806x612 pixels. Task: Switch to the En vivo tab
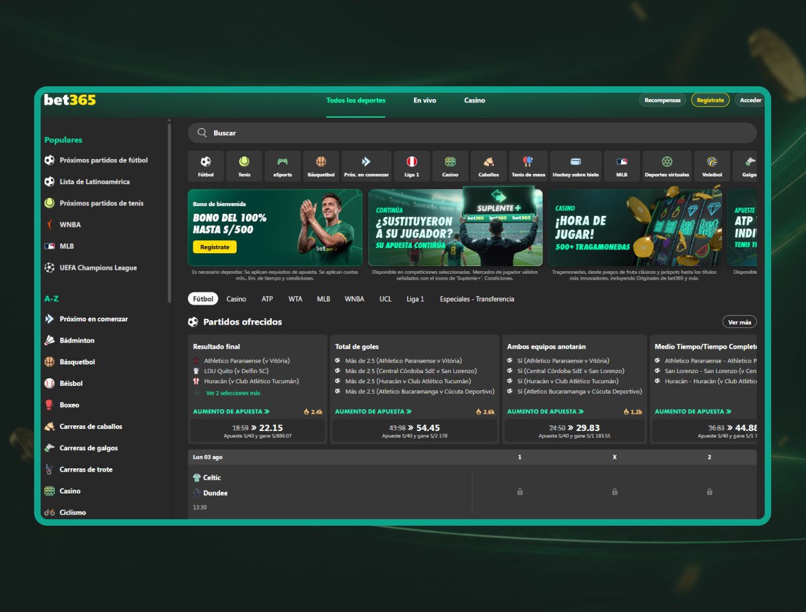tap(425, 100)
